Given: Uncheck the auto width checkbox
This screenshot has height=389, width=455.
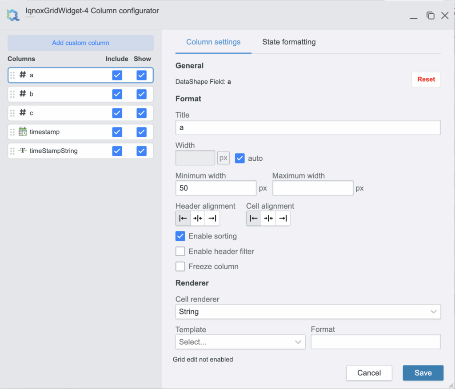Looking at the screenshot, I should [240, 158].
